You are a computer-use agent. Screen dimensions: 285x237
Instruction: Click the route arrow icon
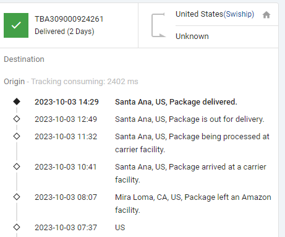(x=158, y=25)
